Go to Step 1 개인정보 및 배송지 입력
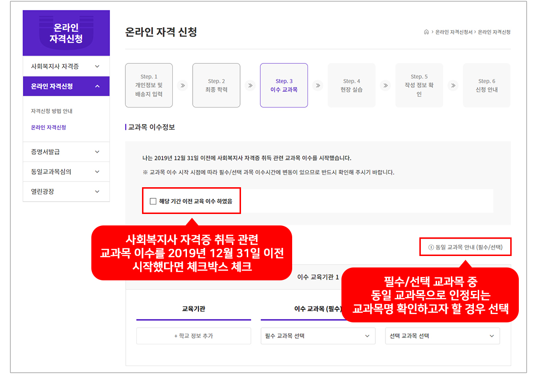The width and height of the screenshot is (537, 384). coord(149,85)
